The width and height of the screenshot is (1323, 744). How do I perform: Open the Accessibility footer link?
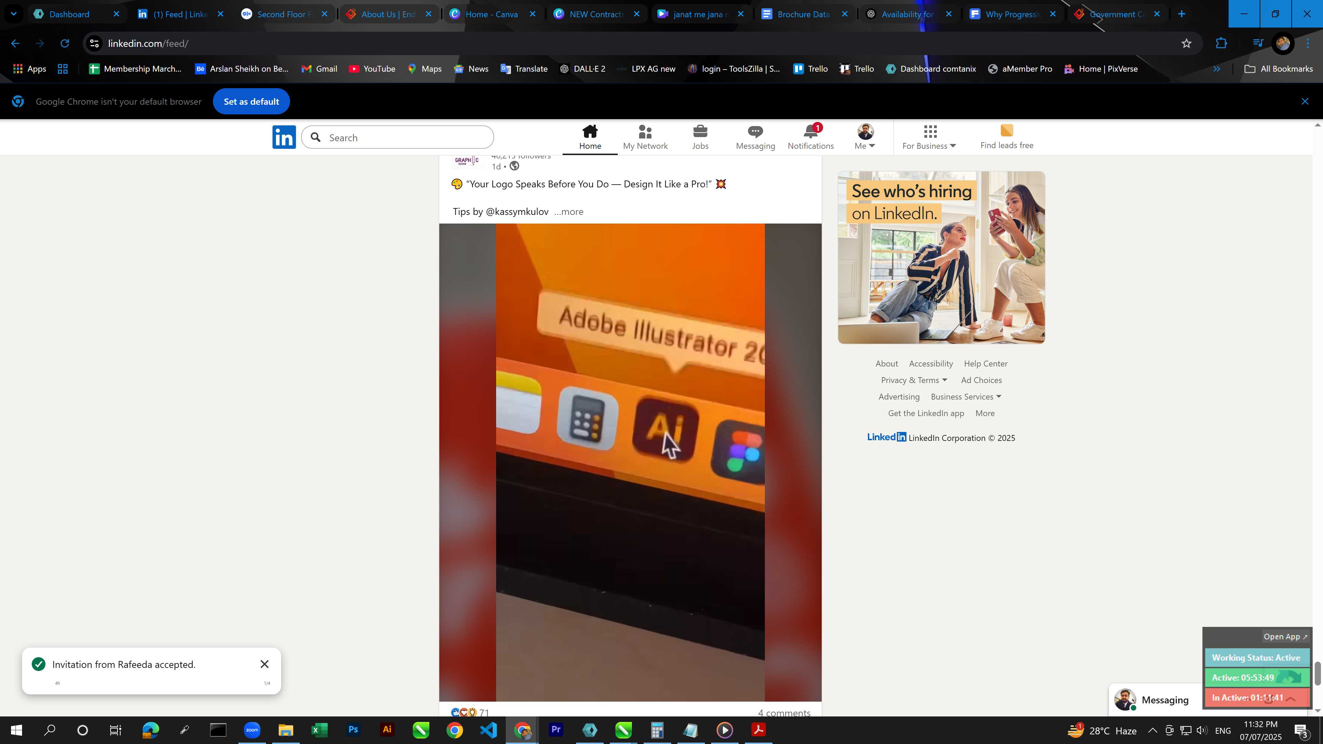point(931,363)
